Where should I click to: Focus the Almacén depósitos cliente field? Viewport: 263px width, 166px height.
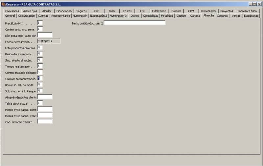click(45, 97)
